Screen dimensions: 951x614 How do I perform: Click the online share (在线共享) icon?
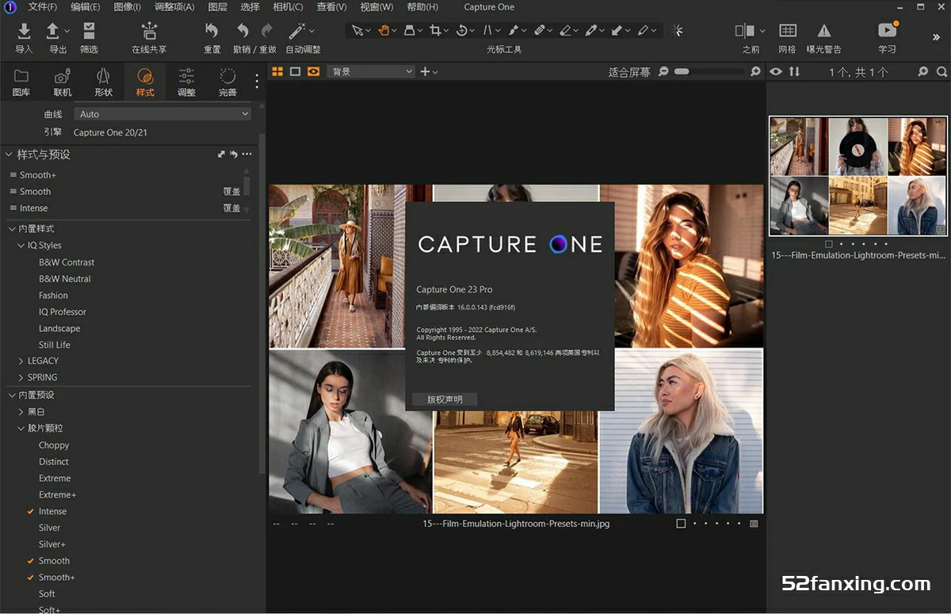(x=149, y=31)
